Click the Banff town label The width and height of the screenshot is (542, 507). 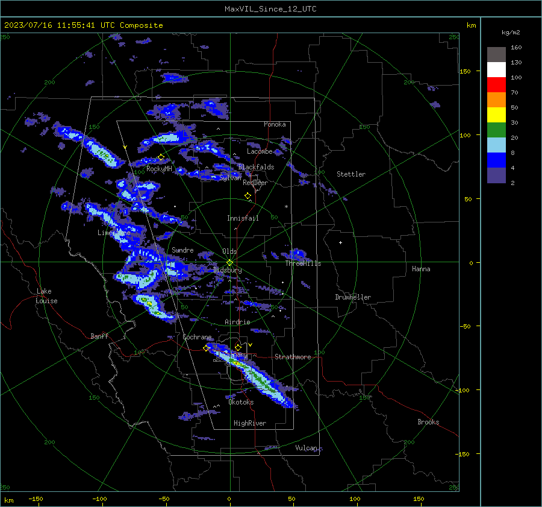99,336
